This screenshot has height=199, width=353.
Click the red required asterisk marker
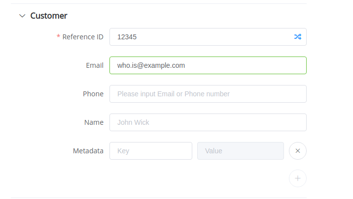point(59,37)
